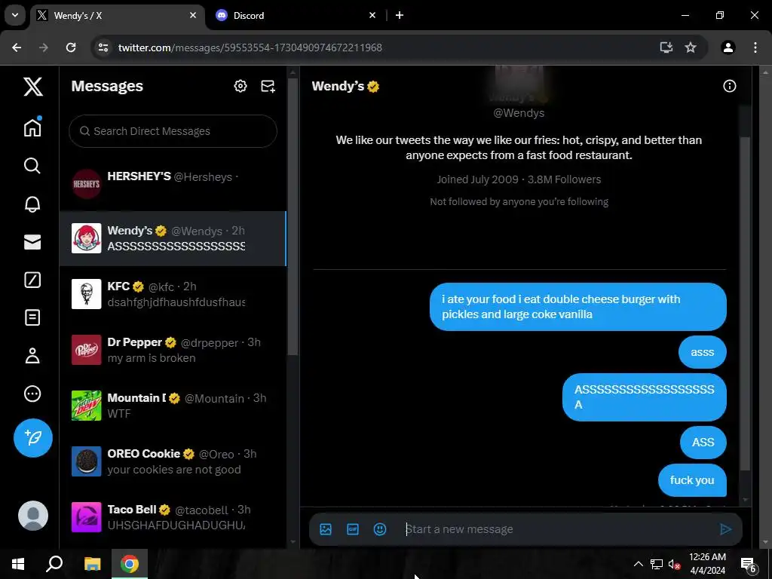Show hidden system tray icons chevron
The height and width of the screenshot is (579, 772).
[638, 564]
